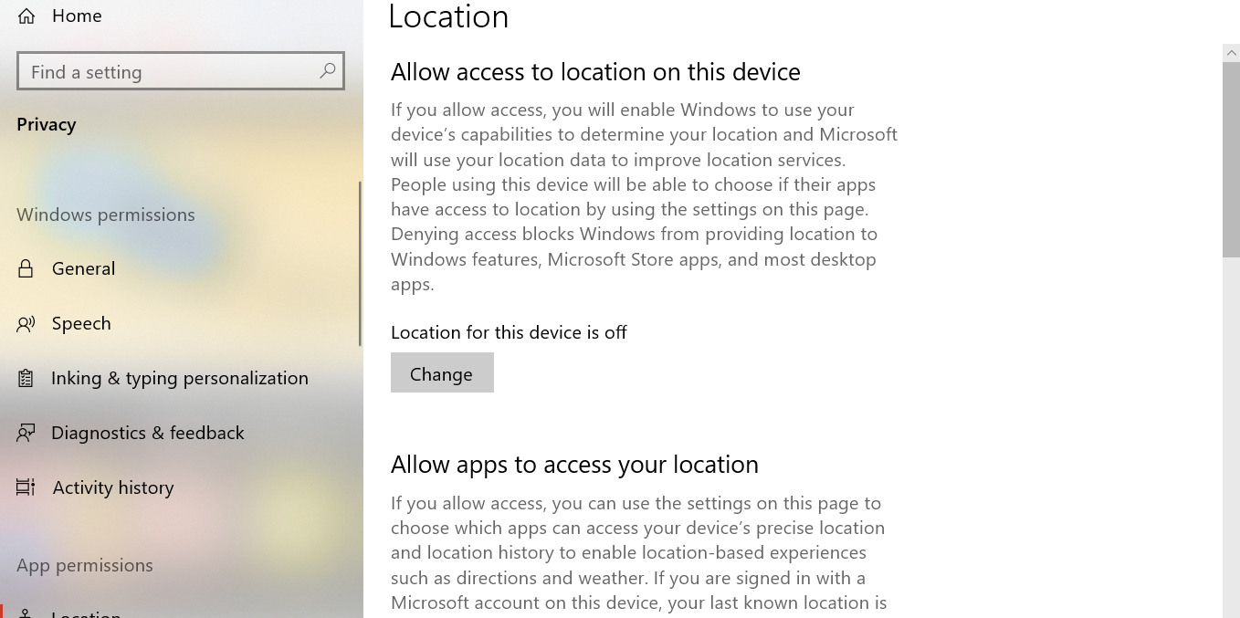
Task: Select the partly visible Location sidebar entry
Action: pos(87,613)
